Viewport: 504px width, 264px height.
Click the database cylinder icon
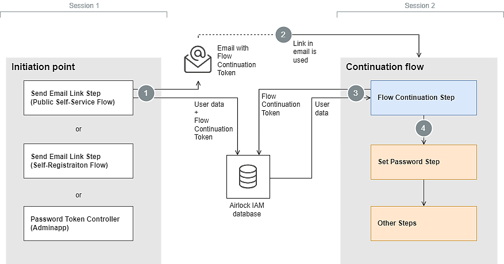coord(248,177)
